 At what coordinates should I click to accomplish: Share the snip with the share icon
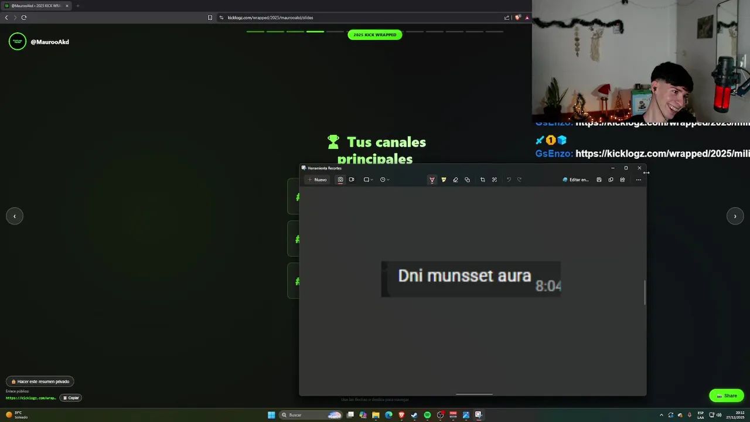(622, 180)
